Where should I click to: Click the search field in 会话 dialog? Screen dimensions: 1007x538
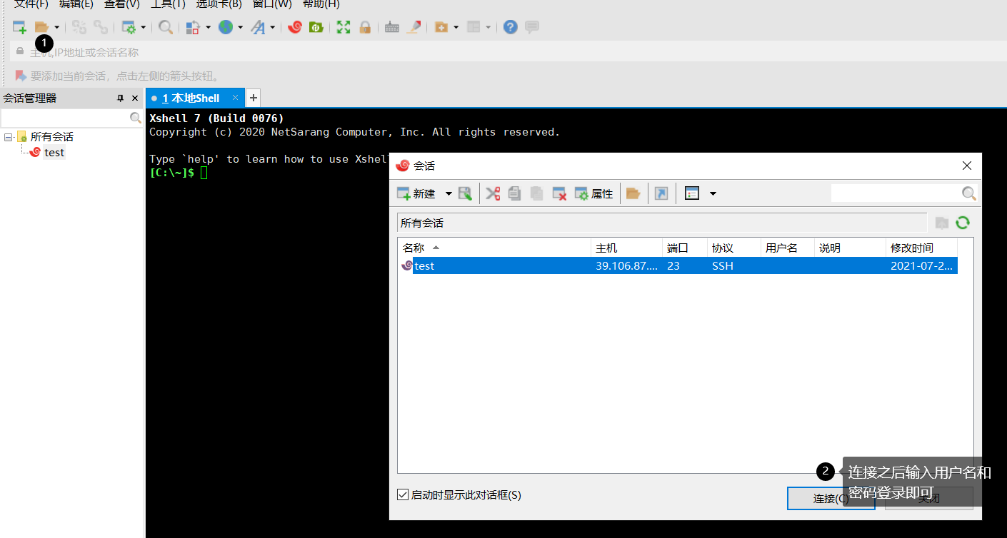click(x=896, y=193)
